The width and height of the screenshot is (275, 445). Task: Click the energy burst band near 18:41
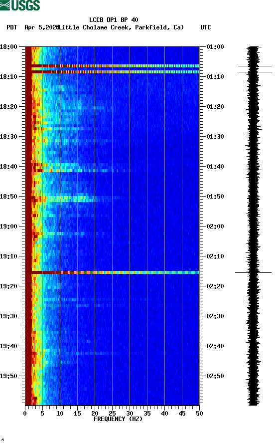[77, 171]
